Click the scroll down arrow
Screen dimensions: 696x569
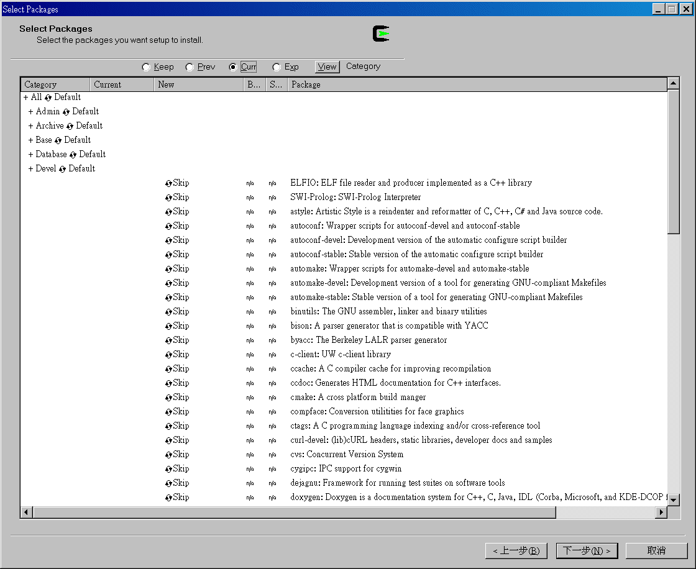674,500
